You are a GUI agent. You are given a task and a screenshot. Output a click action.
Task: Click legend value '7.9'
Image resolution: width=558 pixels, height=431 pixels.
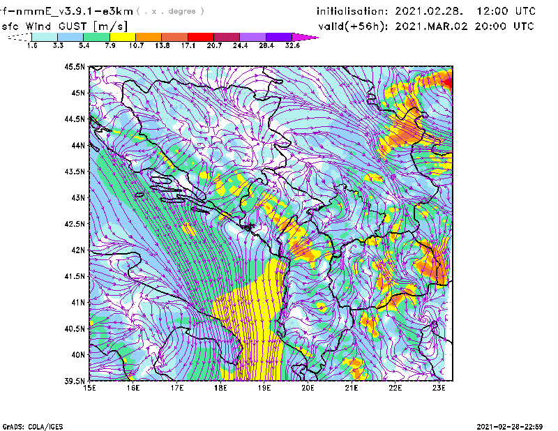[110, 45]
